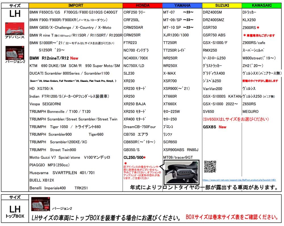Click the SUZUKI column header
Image resolution: width=284 pixels, height=226 pixels.
(x=222, y=5)
